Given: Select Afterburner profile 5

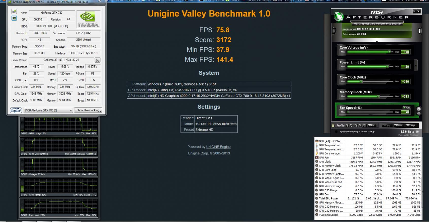Looking at the screenshot, I should coord(365,125).
